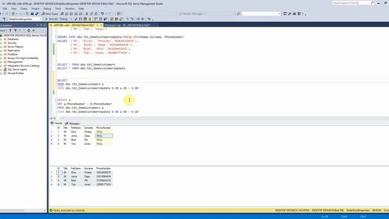This screenshot has width=389, height=219.
Task: Expand the Server Objects node
Action: 1,47
